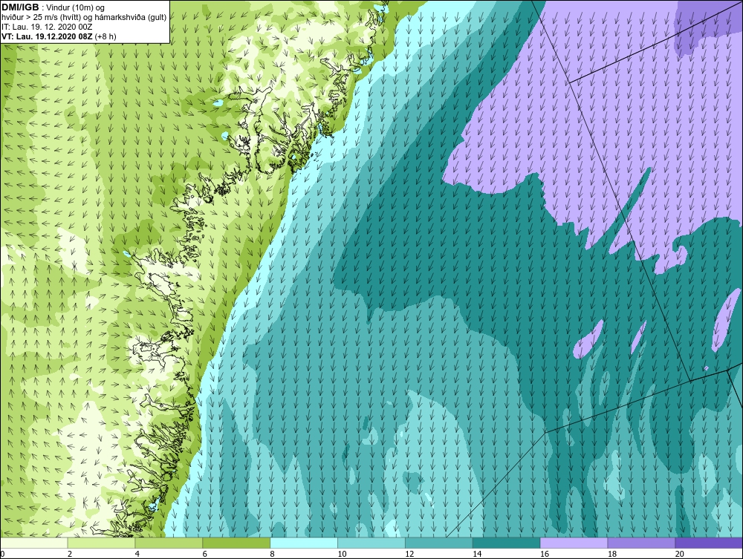Click the legend value label 16

tap(545, 554)
